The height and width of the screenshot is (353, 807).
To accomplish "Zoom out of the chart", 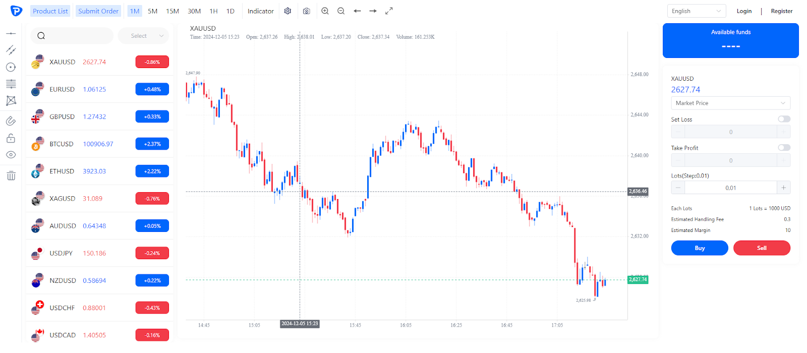I will [341, 11].
